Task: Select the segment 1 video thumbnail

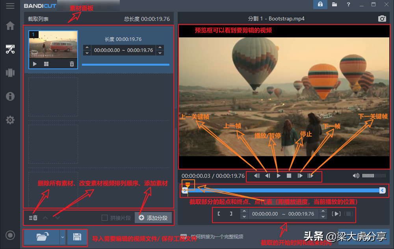Action: pyautogui.click(x=53, y=45)
